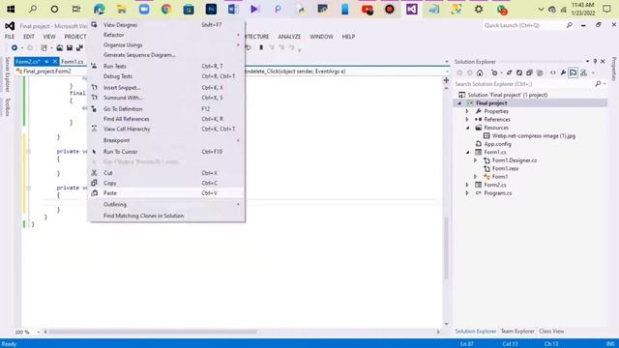The image size is (619, 348).
Task: Collapse the Final project node
Action: pyautogui.click(x=459, y=103)
